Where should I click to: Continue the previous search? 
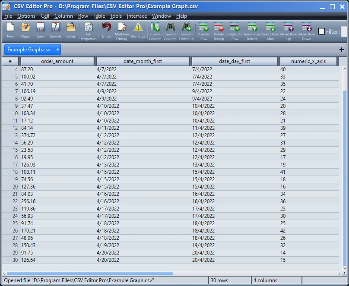(x=186, y=31)
